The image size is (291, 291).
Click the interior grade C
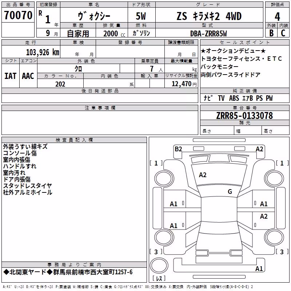283,33
